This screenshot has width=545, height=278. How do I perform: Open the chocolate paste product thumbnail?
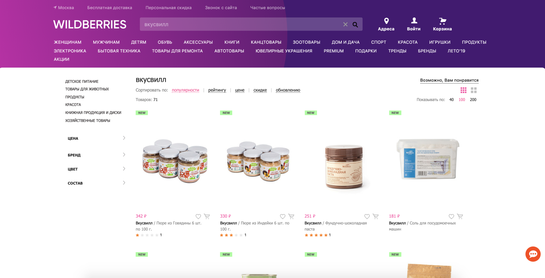[344, 166]
